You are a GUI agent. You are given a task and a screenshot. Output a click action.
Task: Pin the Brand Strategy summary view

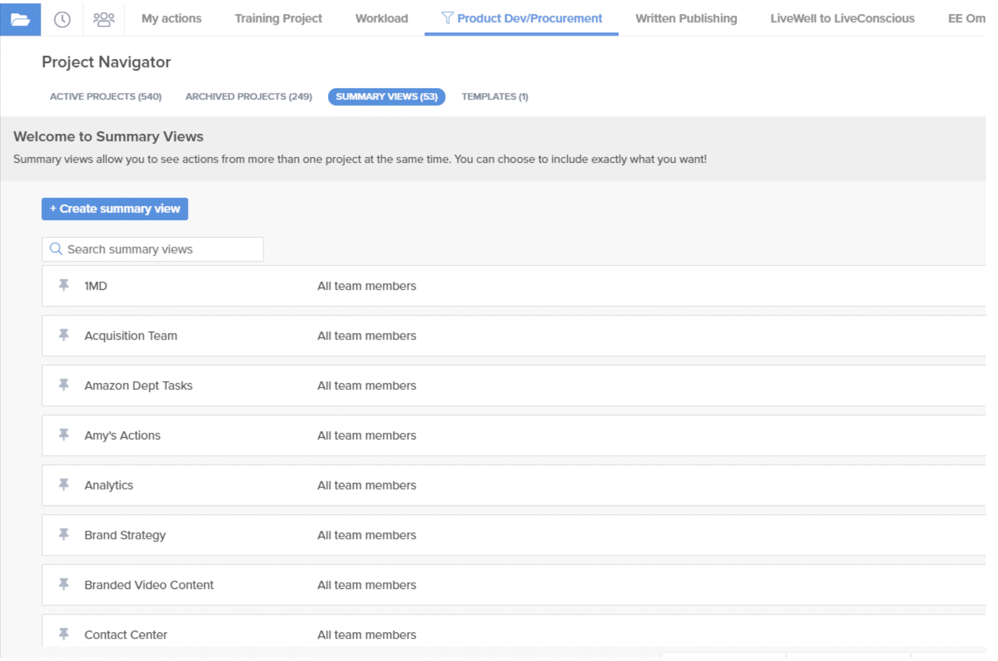pos(64,535)
